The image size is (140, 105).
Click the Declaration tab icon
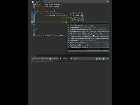[x=50, y=59]
